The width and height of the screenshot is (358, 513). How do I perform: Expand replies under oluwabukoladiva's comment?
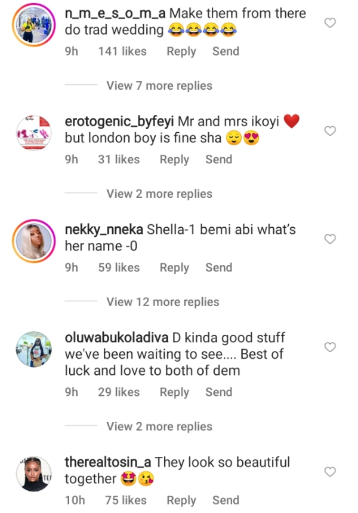[159, 426]
